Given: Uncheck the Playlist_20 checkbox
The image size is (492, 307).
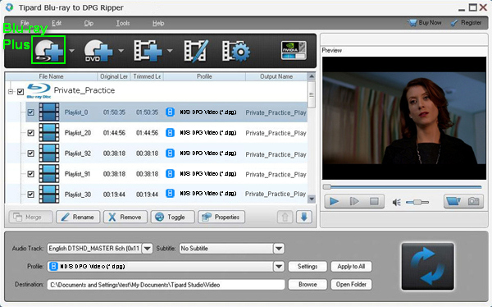Looking at the screenshot, I should 31,133.
